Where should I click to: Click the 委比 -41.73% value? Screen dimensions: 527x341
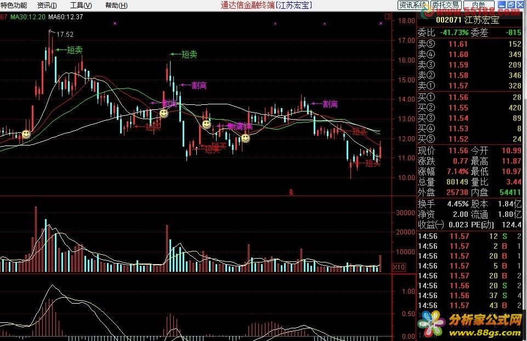tap(455, 32)
